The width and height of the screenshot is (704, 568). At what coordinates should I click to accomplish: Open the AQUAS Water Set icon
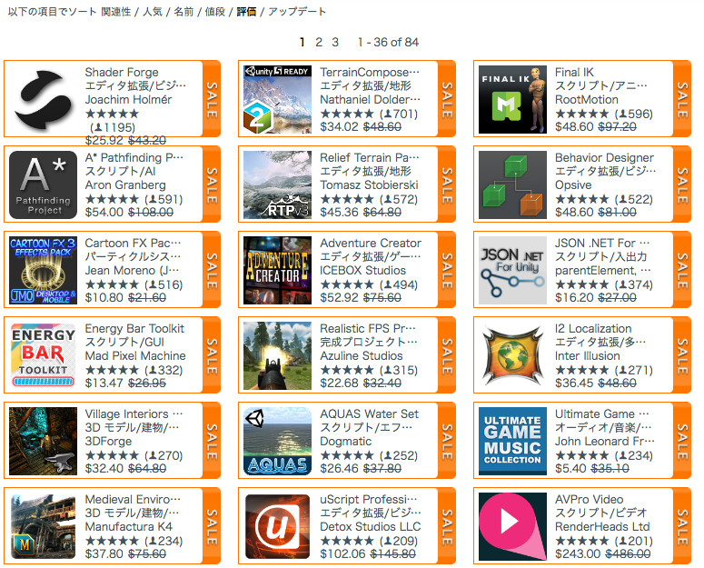277,441
